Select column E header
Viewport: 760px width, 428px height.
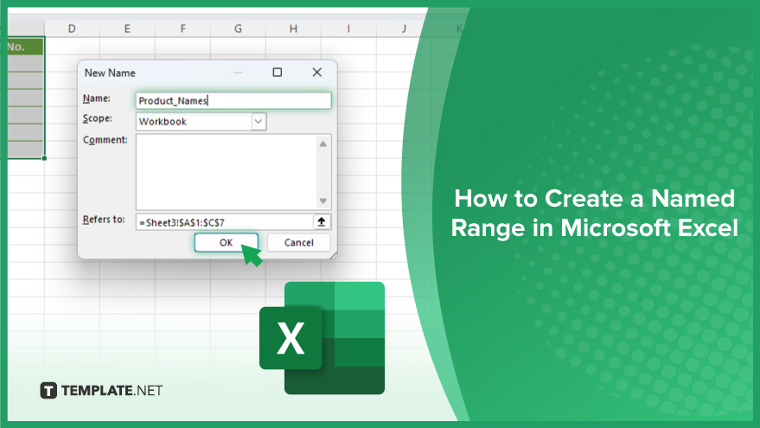point(127,29)
